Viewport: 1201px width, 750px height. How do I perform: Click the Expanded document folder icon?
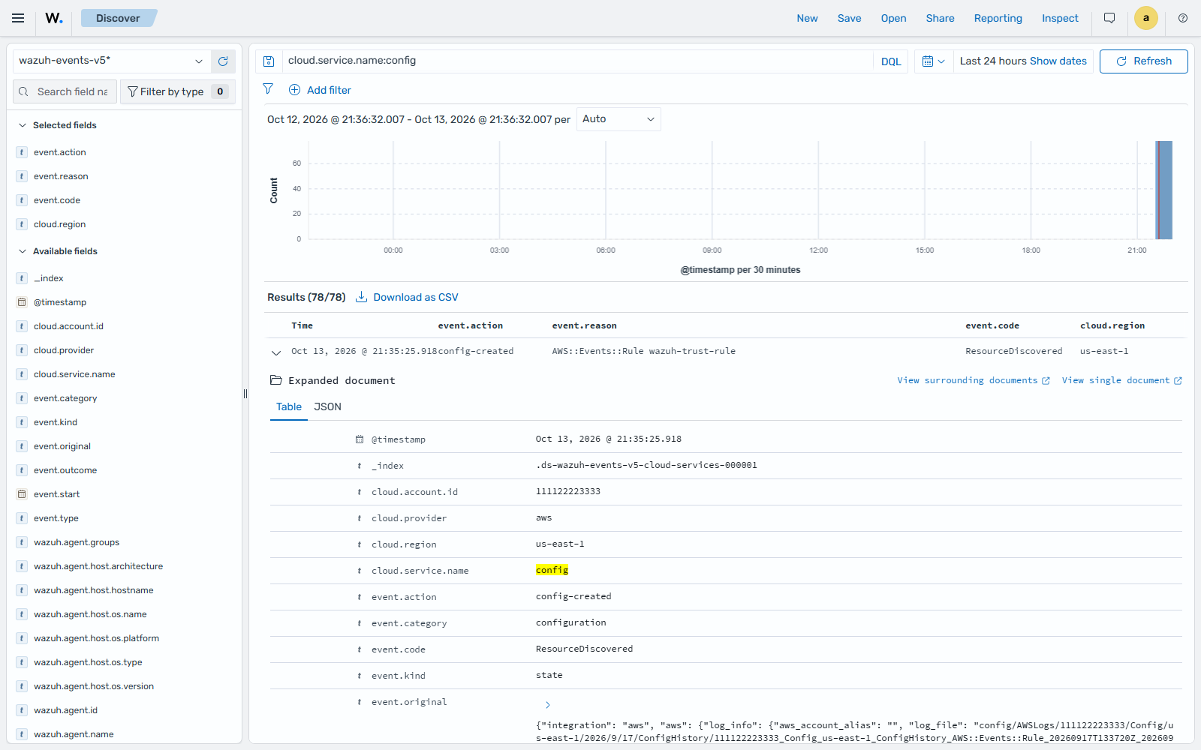tap(275, 380)
